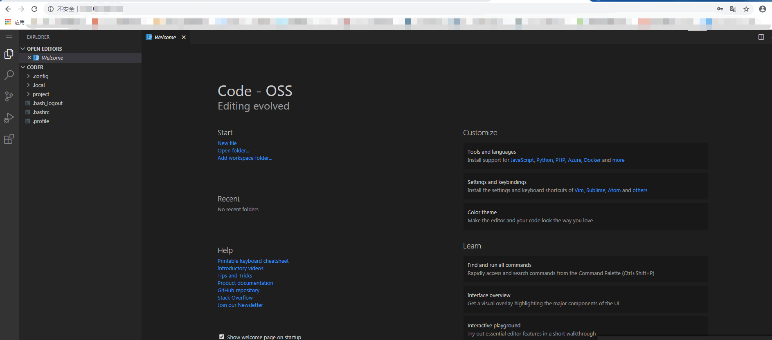Screen dimensions: 772x340
Task: Toggle Show welcome page on startup
Action: click(222, 337)
